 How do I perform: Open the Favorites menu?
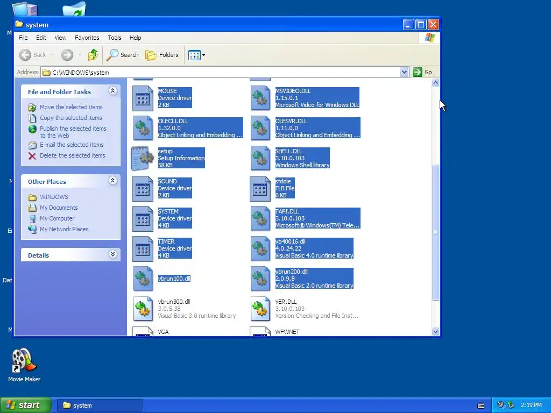click(x=87, y=38)
